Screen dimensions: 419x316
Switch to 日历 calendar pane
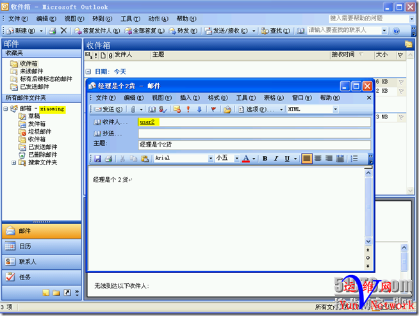[42, 246]
